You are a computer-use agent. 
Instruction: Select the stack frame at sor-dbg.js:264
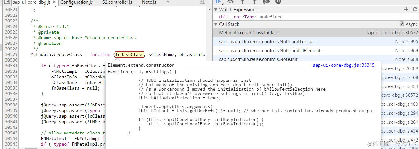click(400, 122)
